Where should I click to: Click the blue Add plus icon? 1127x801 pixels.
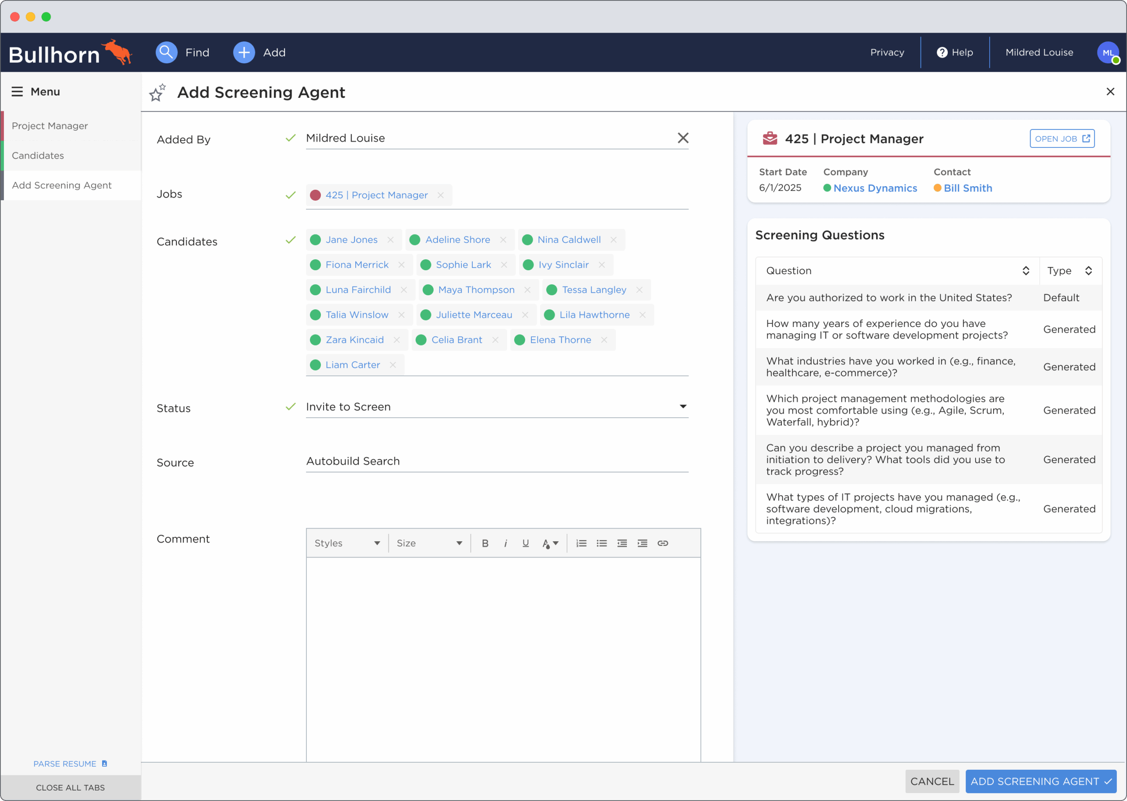coord(243,52)
